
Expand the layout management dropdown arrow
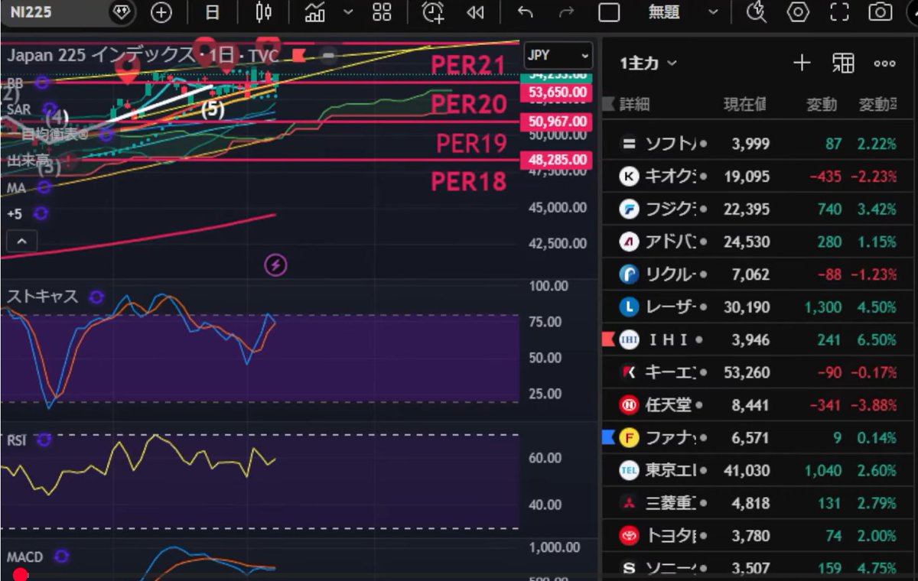[713, 12]
